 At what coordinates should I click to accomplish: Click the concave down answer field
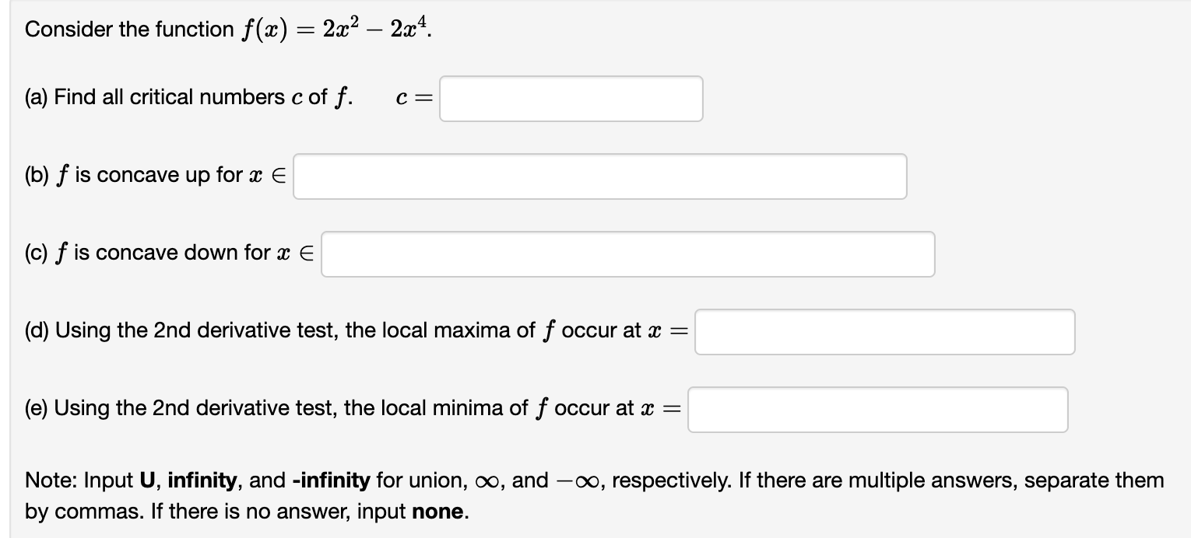[628, 253]
